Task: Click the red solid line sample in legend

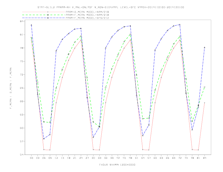Action: pos(44,12)
